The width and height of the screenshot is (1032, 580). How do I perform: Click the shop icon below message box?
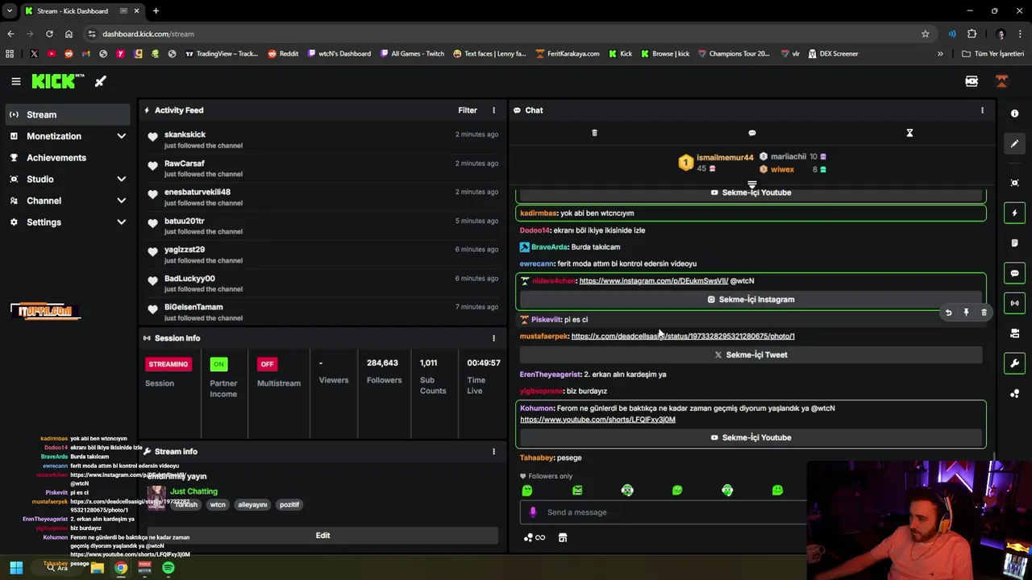(563, 537)
